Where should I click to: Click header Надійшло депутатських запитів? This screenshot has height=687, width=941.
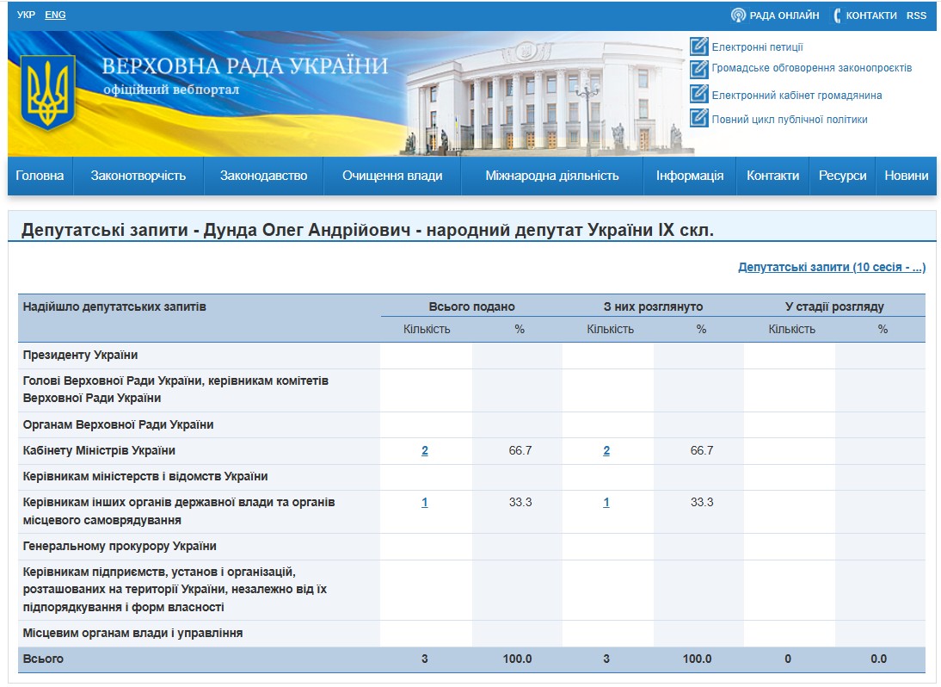[x=114, y=306]
